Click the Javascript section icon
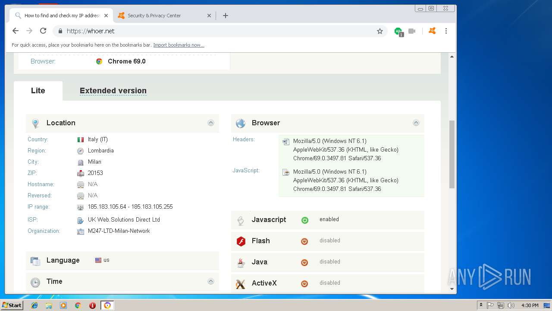552x311 pixels. coord(241,220)
